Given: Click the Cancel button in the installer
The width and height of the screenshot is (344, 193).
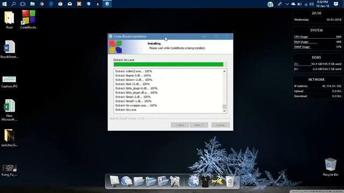Looking at the screenshot, I should click(x=220, y=125).
